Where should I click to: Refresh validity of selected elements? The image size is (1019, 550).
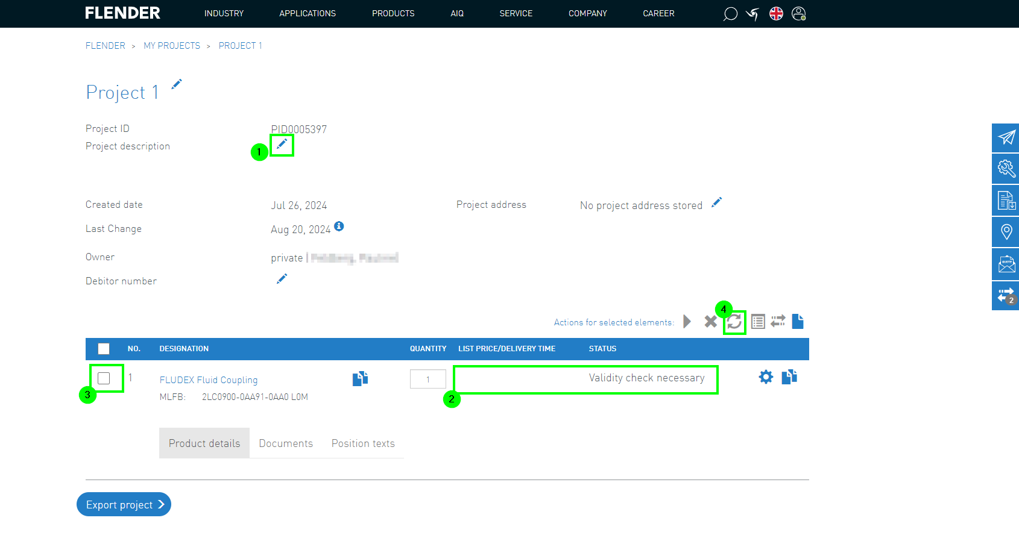[x=734, y=322]
